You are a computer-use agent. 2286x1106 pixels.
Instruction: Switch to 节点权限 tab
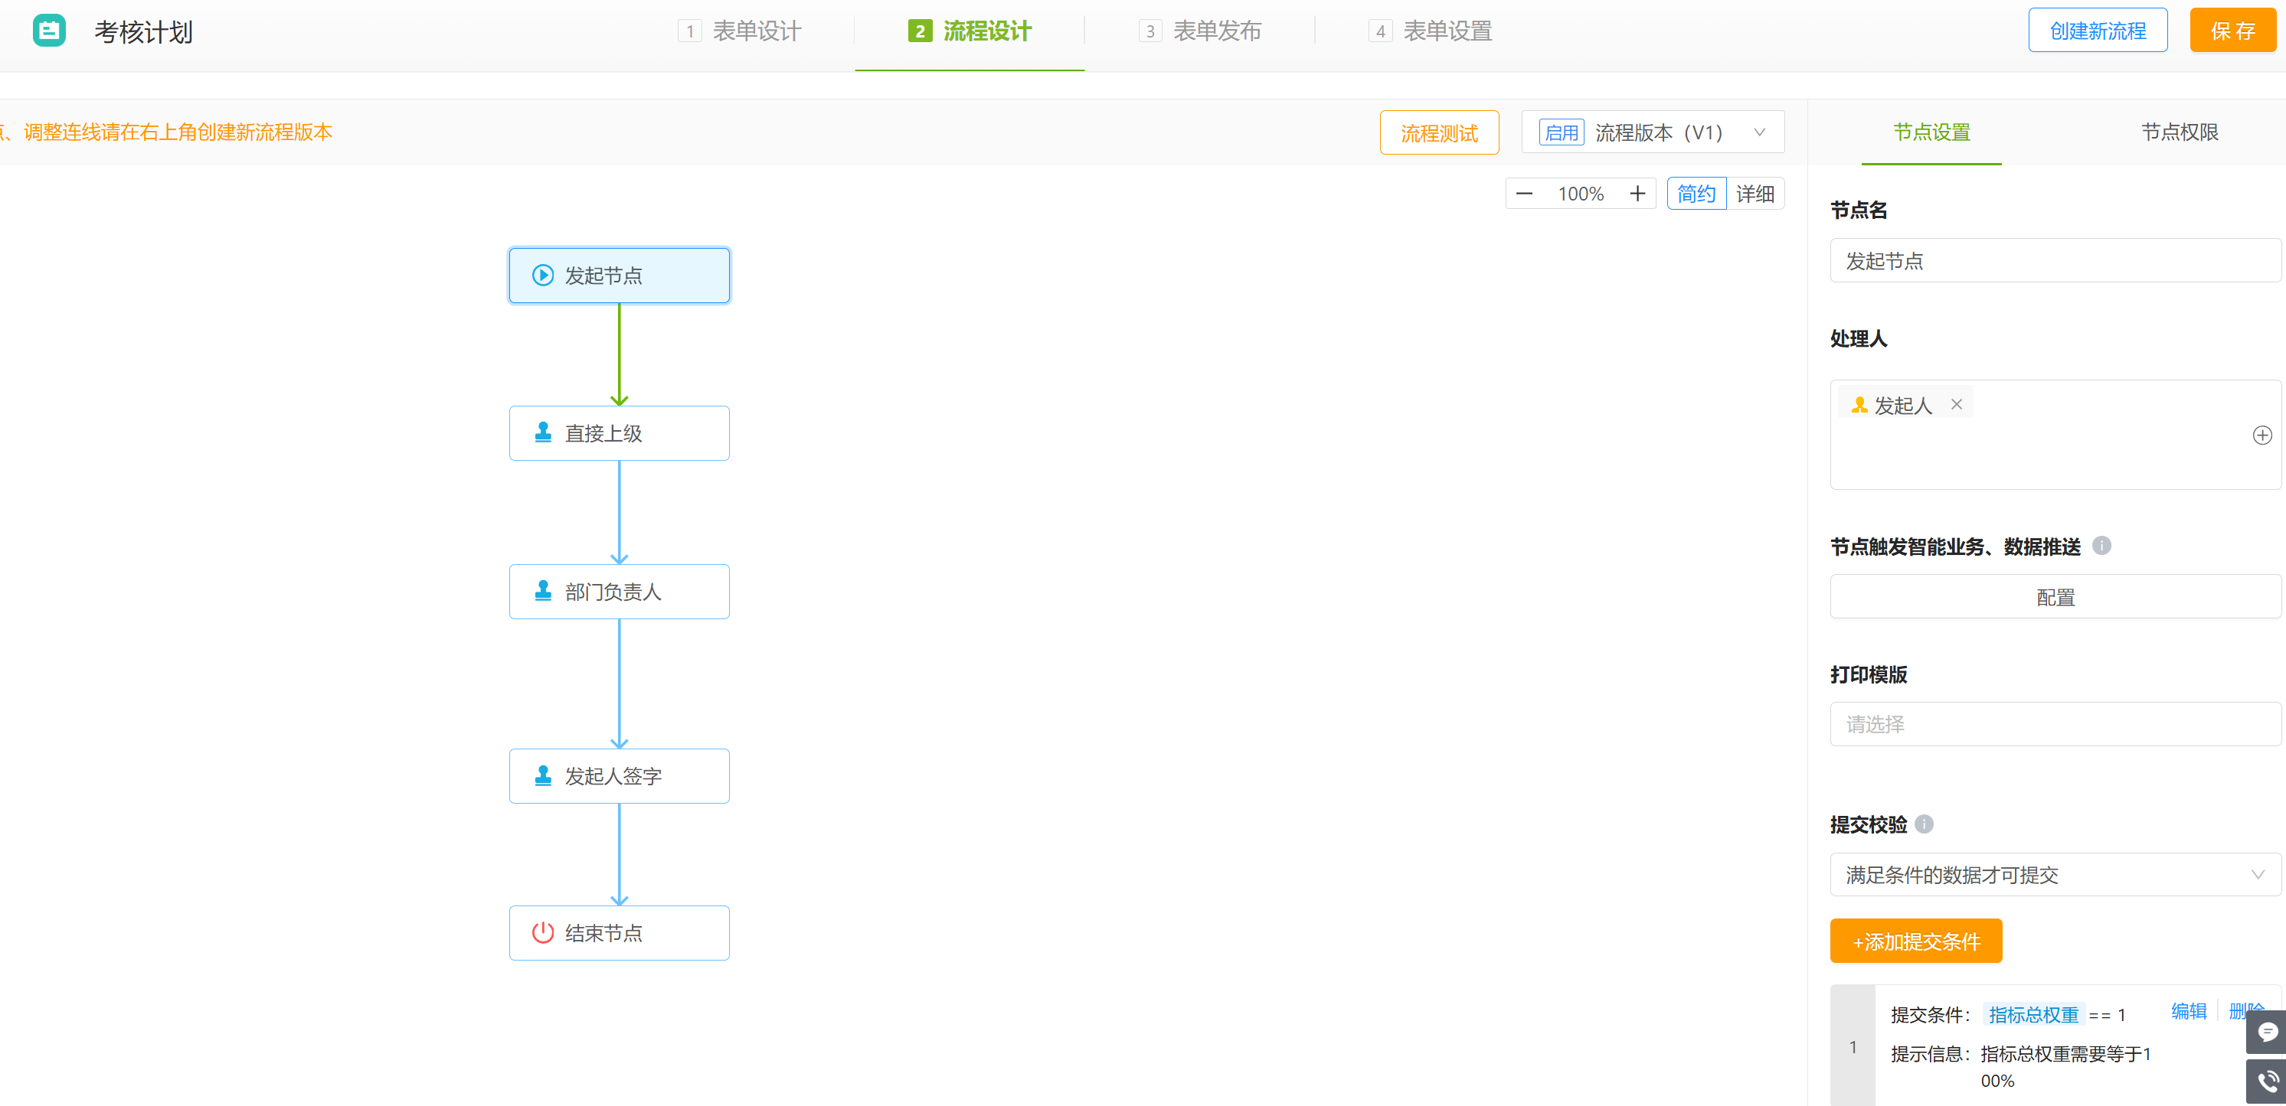pos(2179,132)
